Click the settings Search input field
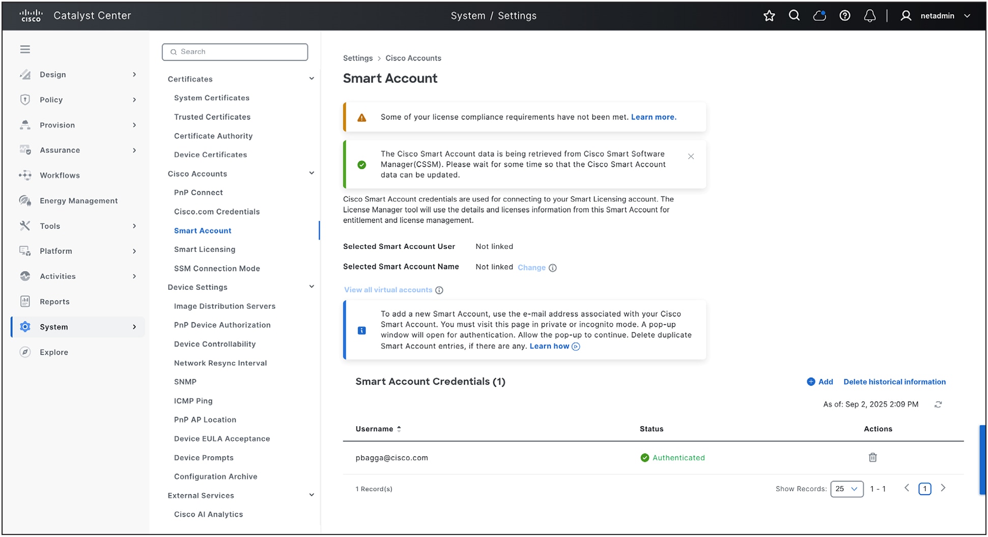This screenshot has height=537, width=988. [235, 51]
